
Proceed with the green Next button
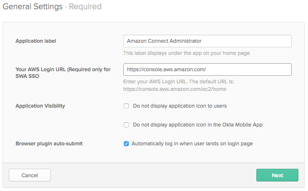tap(277, 175)
